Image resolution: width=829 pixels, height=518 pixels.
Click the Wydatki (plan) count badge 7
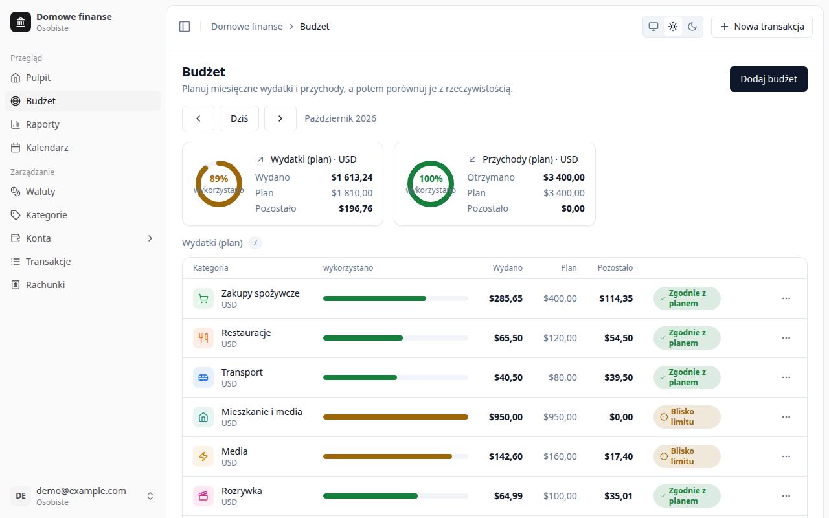(255, 243)
